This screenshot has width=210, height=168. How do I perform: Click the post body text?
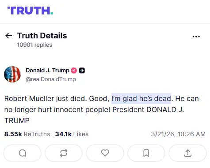click(x=102, y=109)
